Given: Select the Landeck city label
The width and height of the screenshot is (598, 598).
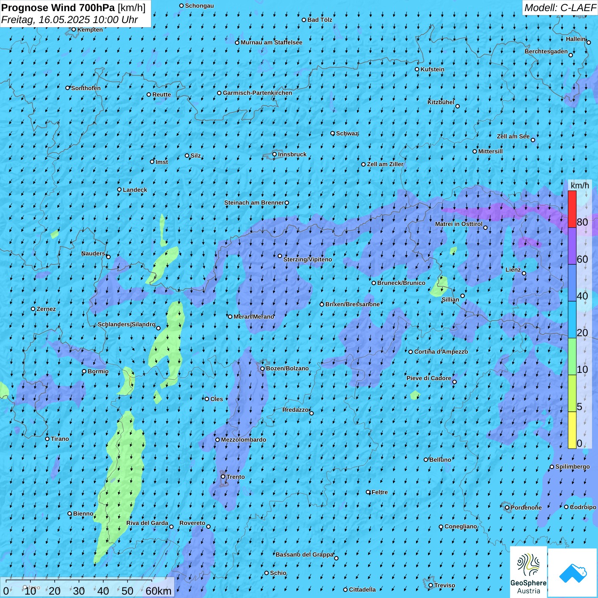Looking at the screenshot, I should pyautogui.click(x=135, y=190).
